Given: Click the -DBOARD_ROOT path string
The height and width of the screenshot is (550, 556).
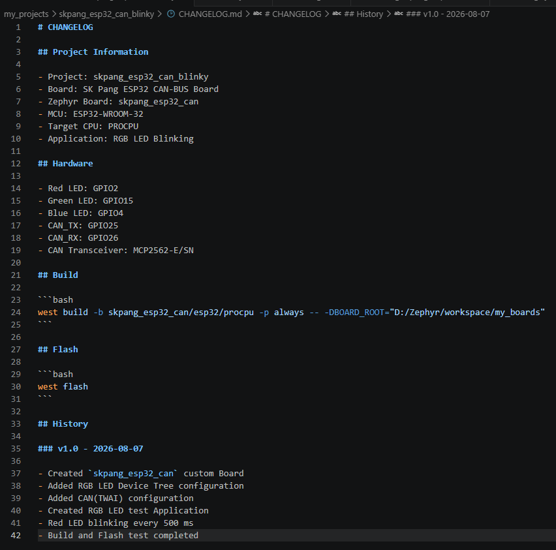Looking at the screenshot, I should click(x=467, y=313).
